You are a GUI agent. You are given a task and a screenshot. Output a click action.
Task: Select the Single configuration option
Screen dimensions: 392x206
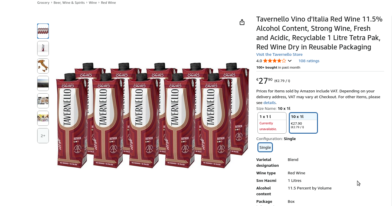(265, 148)
